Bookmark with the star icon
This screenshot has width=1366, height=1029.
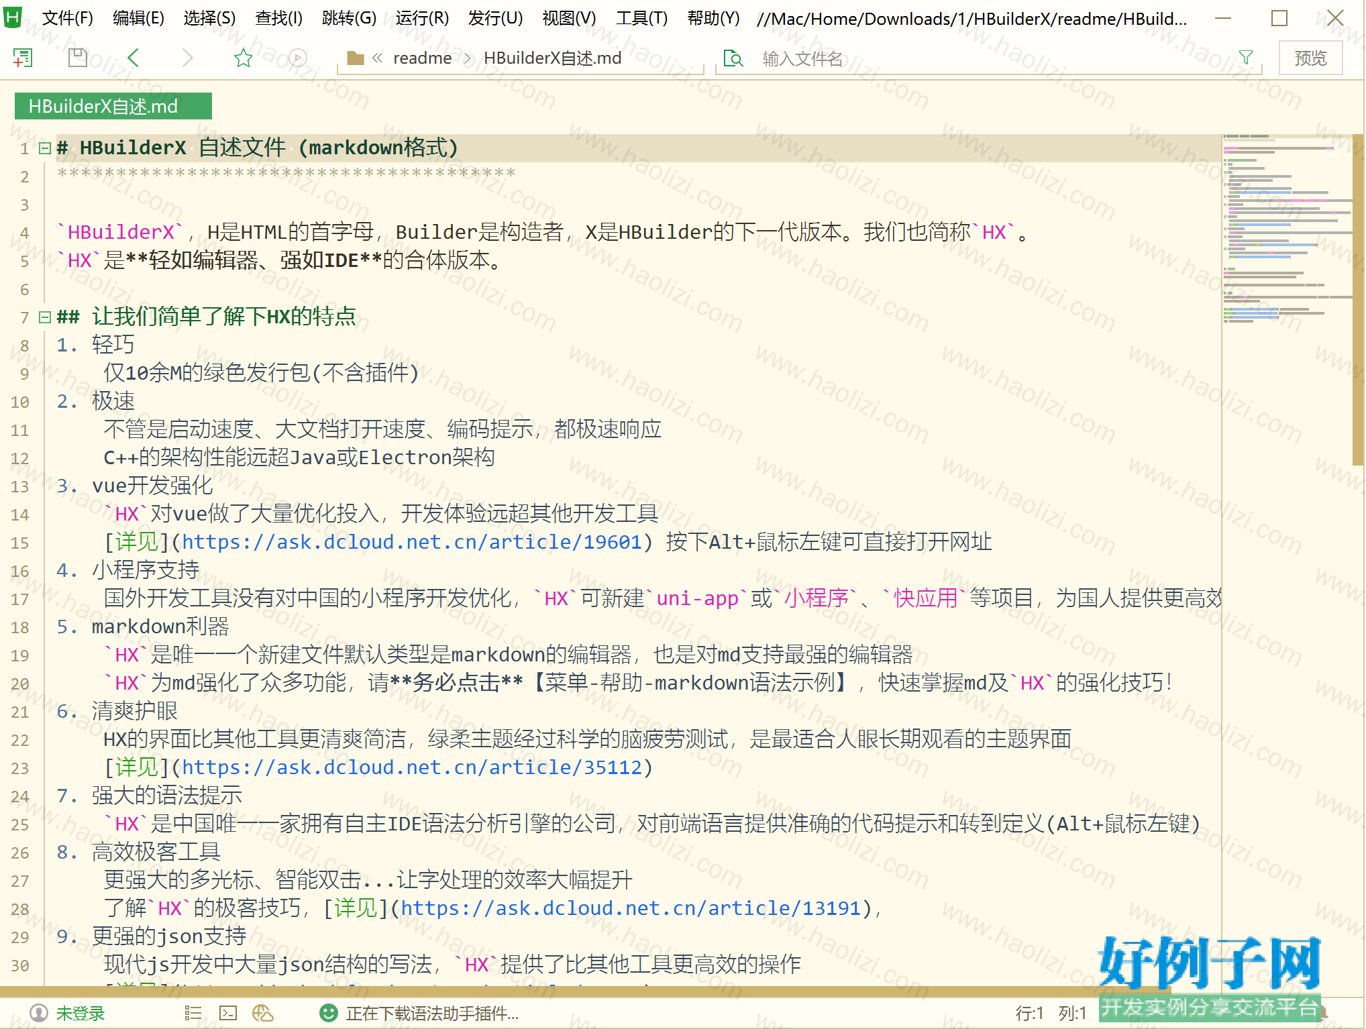pos(243,58)
